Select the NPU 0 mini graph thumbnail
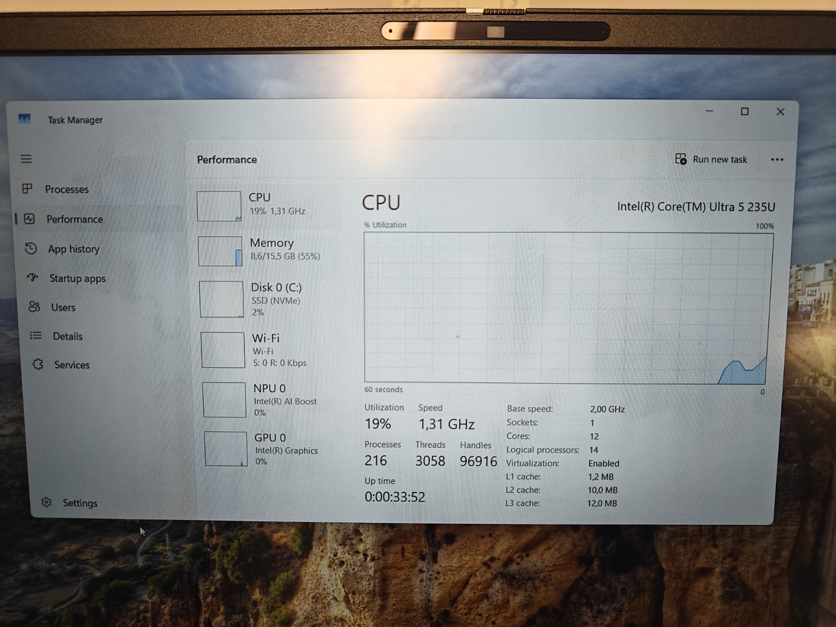The width and height of the screenshot is (836, 627). coord(224,400)
